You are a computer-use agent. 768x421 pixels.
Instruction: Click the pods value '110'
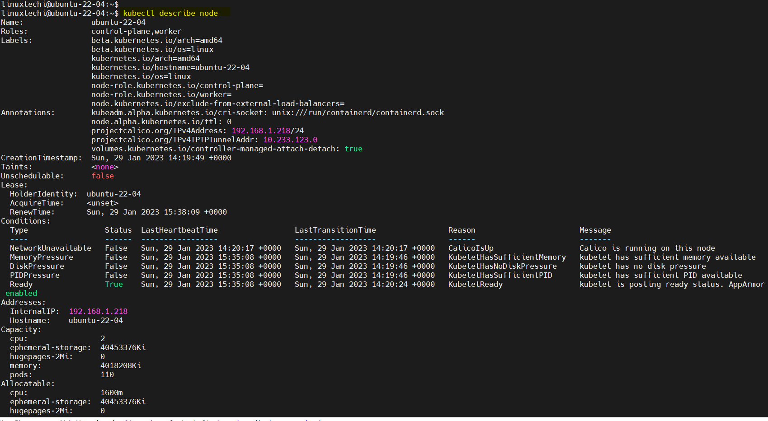[x=107, y=374]
